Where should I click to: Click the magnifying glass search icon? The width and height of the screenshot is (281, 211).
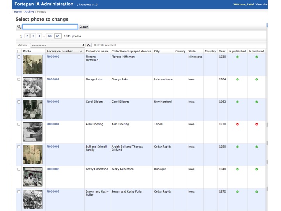[x=19, y=27]
